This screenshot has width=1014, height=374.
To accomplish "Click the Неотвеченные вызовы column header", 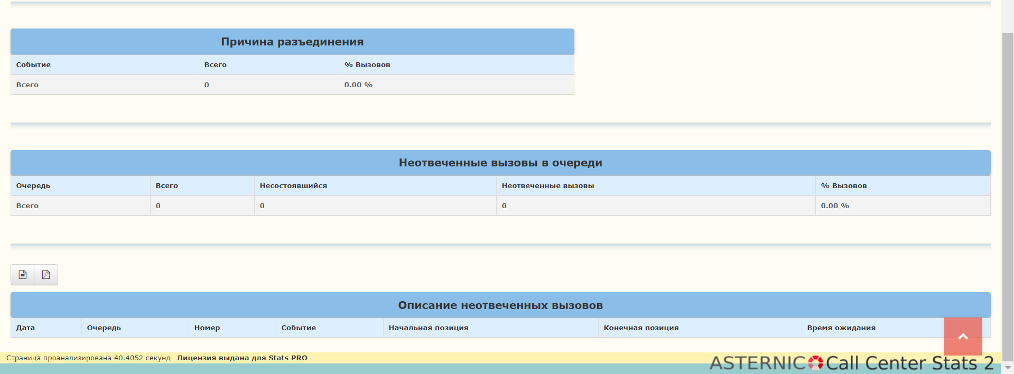I will coord(548,186).
